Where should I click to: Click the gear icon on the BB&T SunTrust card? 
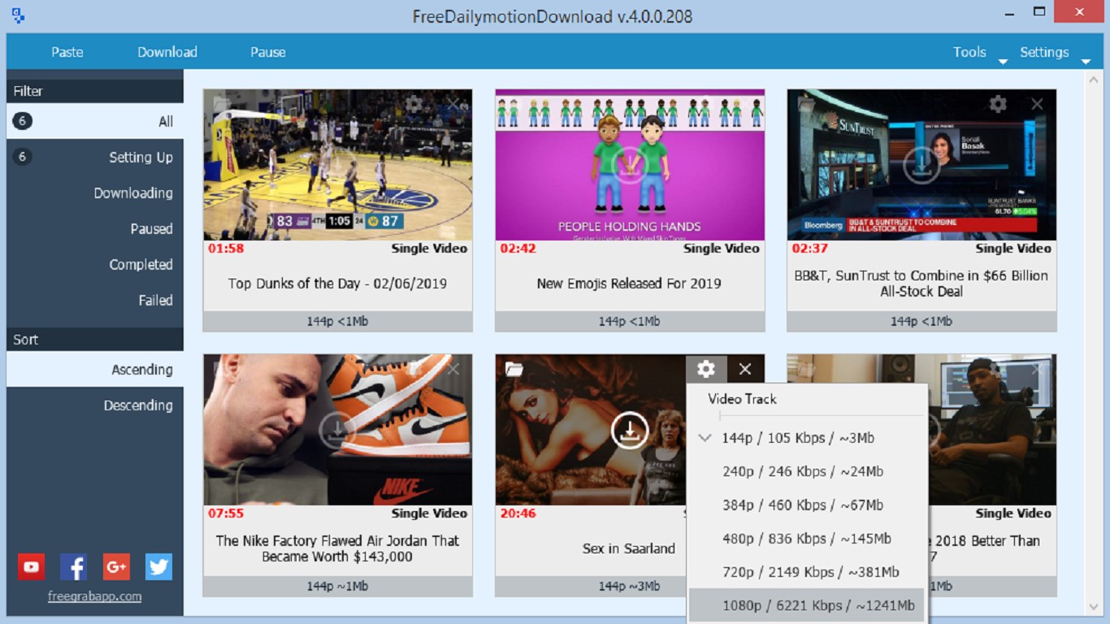[x=998, y=104]
